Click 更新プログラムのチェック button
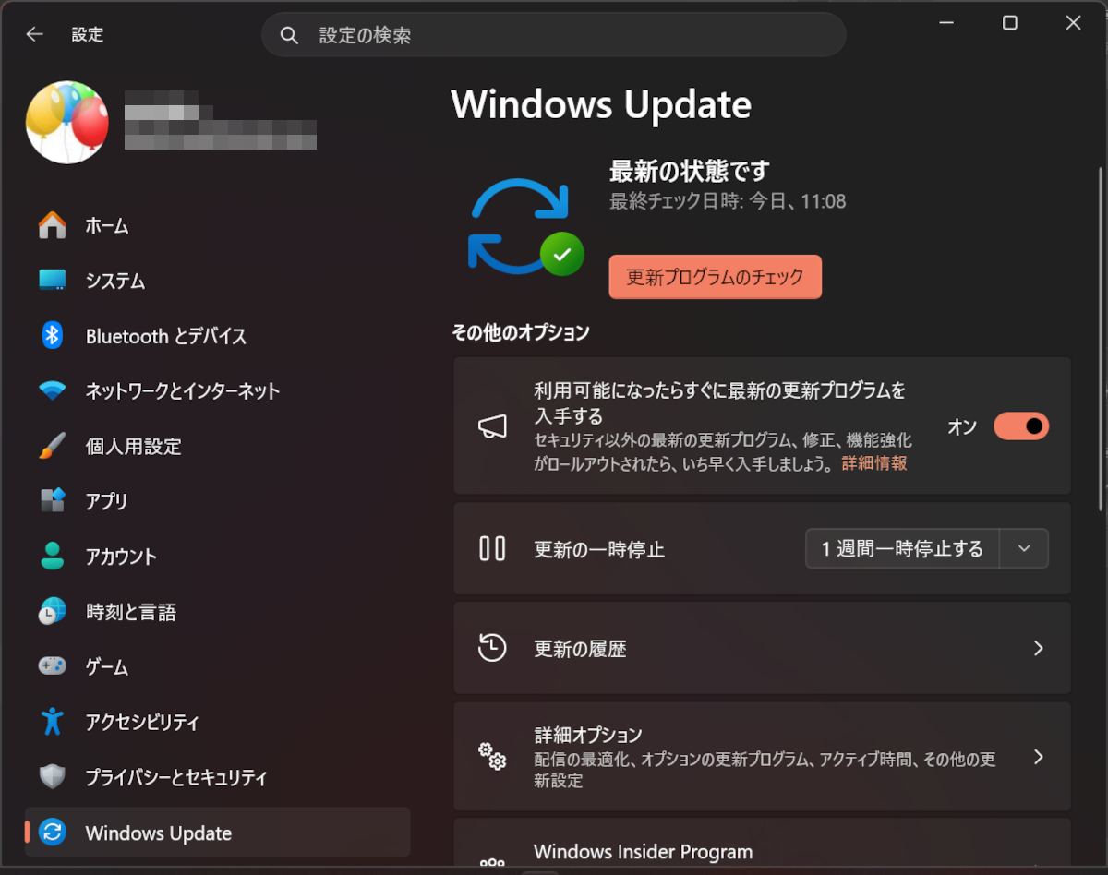The width and height of the screenshot is (1108, 875). (x=715, y=277)
